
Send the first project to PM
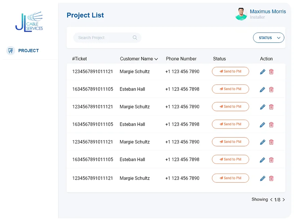point(230,71)
